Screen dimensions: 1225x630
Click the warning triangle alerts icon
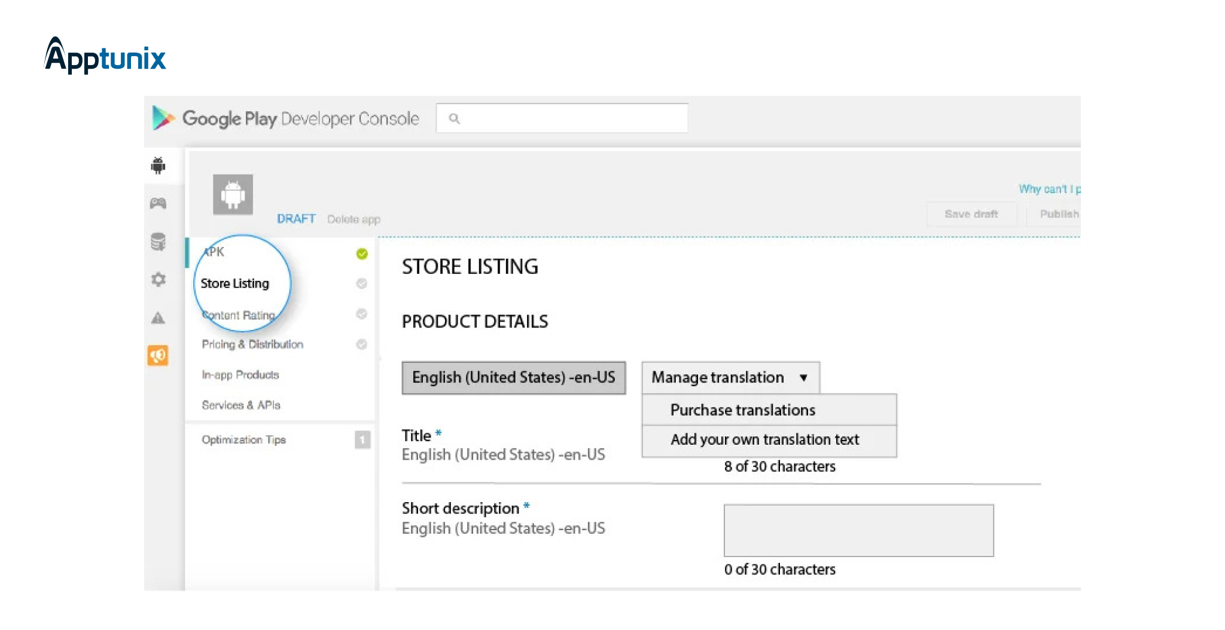pos(158,318)
